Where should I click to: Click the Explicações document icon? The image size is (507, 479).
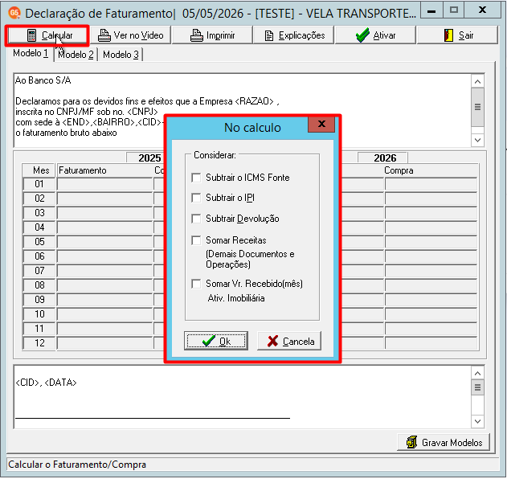click(269, 35)
